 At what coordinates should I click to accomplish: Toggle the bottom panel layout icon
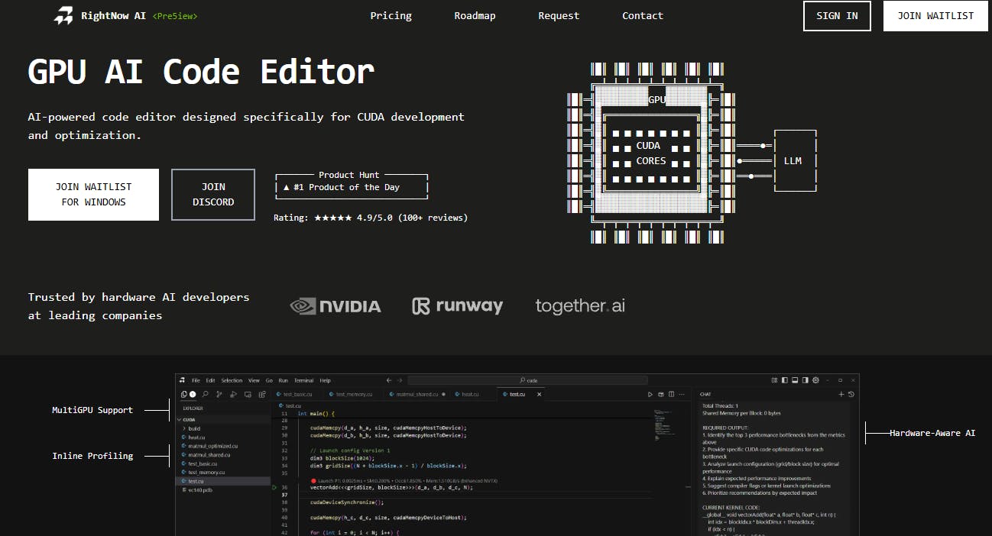pyautogui.click(x=795, y=380)
